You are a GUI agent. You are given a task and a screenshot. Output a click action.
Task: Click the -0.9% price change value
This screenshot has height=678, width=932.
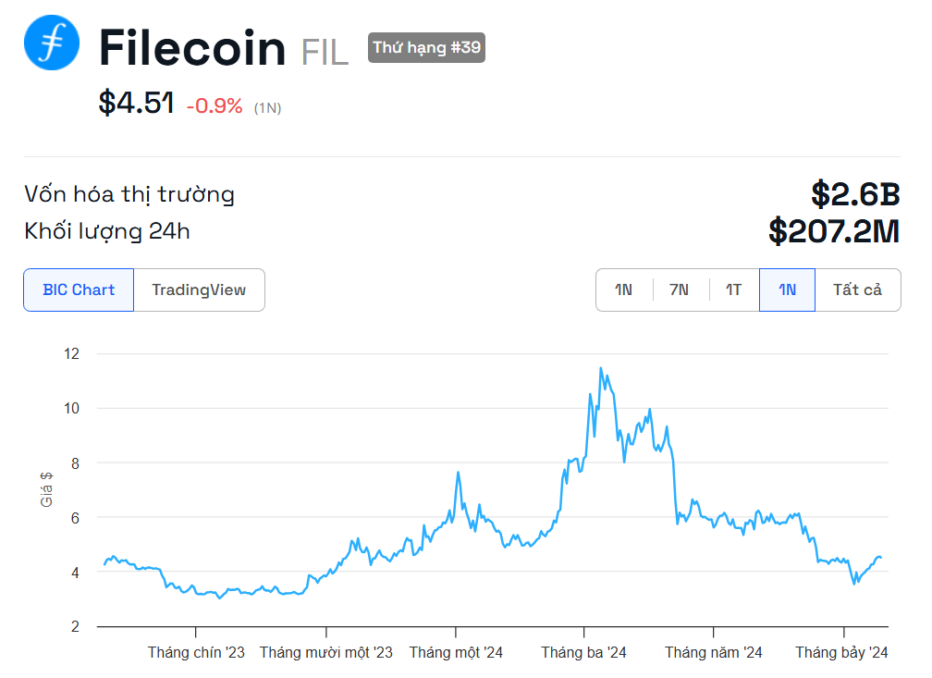point(215,105)
